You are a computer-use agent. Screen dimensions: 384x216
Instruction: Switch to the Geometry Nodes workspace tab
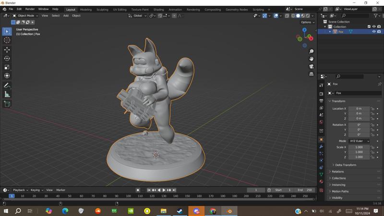[237, 10]
